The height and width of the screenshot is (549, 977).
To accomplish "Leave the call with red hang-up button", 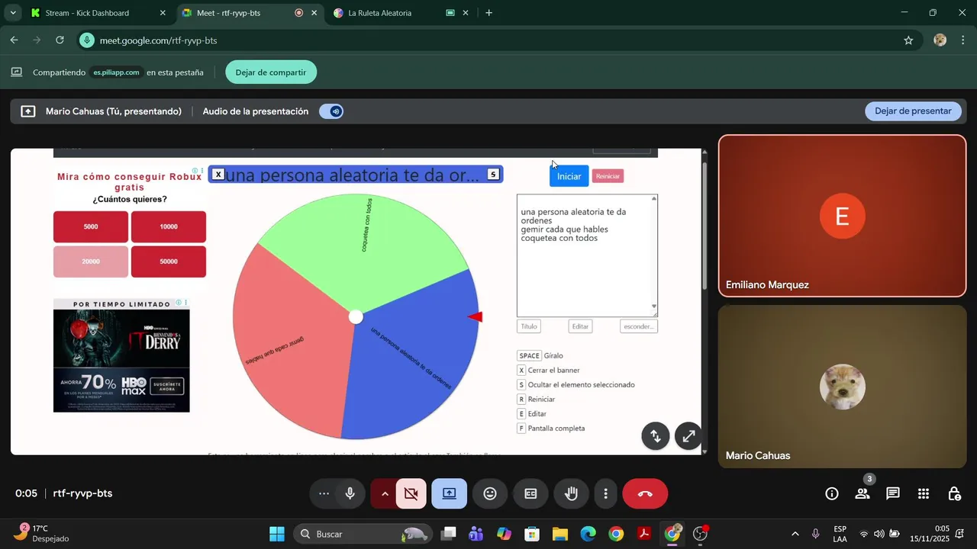I will (x=645, y=494).
